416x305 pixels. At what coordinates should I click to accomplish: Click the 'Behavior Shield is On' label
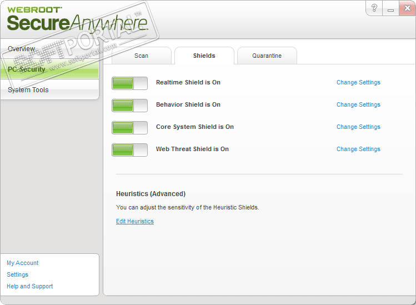pyautogui.click(x=188, y=104)
